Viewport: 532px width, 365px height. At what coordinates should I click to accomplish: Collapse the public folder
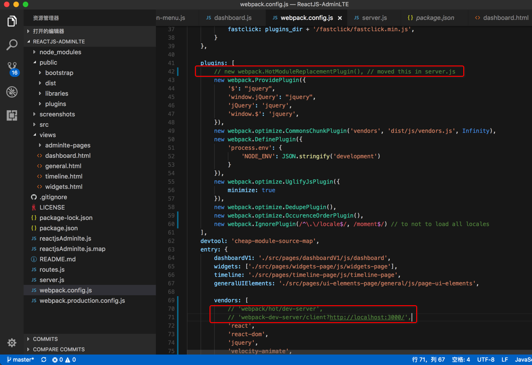(x=48, y=63)
